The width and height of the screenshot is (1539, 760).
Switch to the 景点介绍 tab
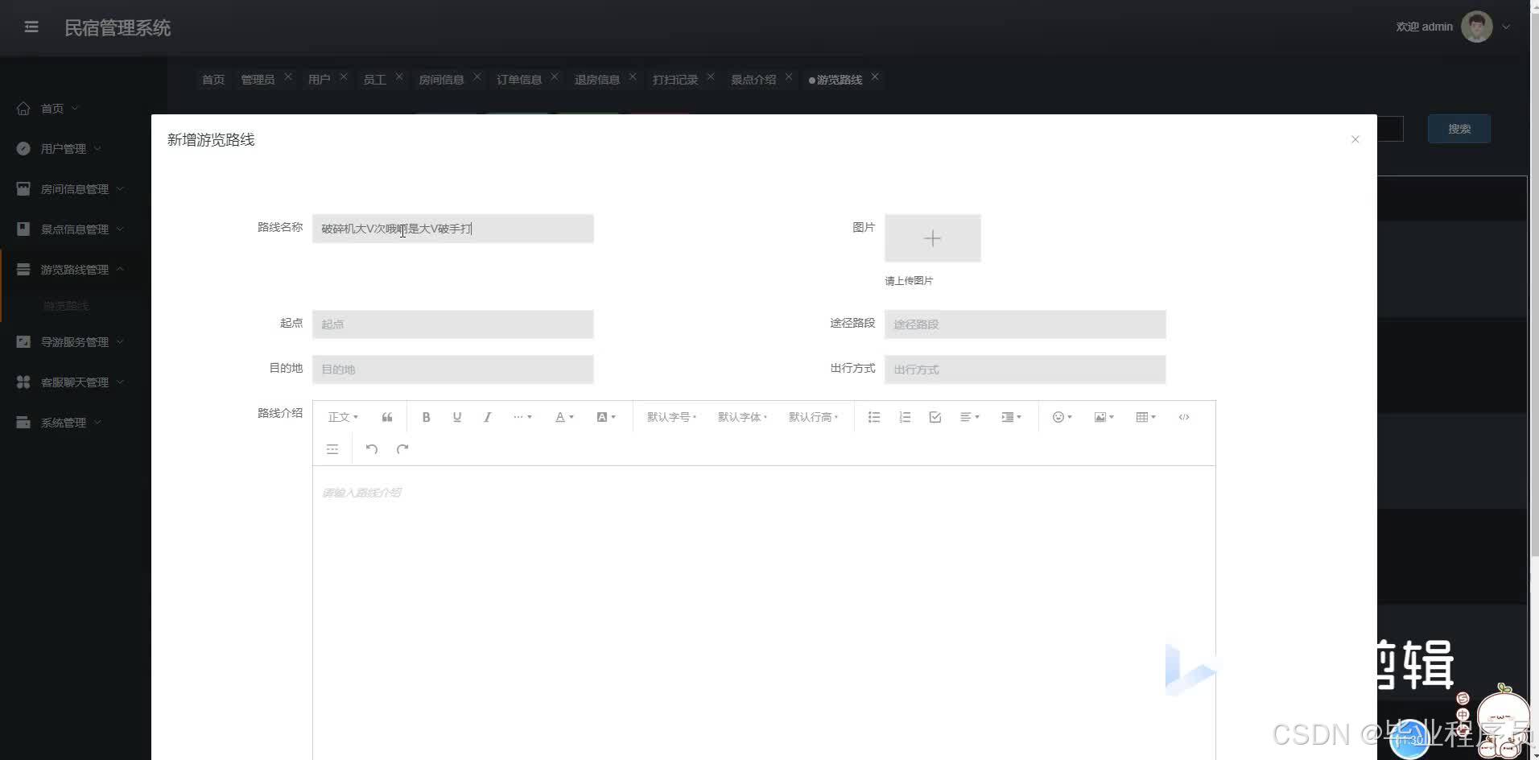click(753, 79)
